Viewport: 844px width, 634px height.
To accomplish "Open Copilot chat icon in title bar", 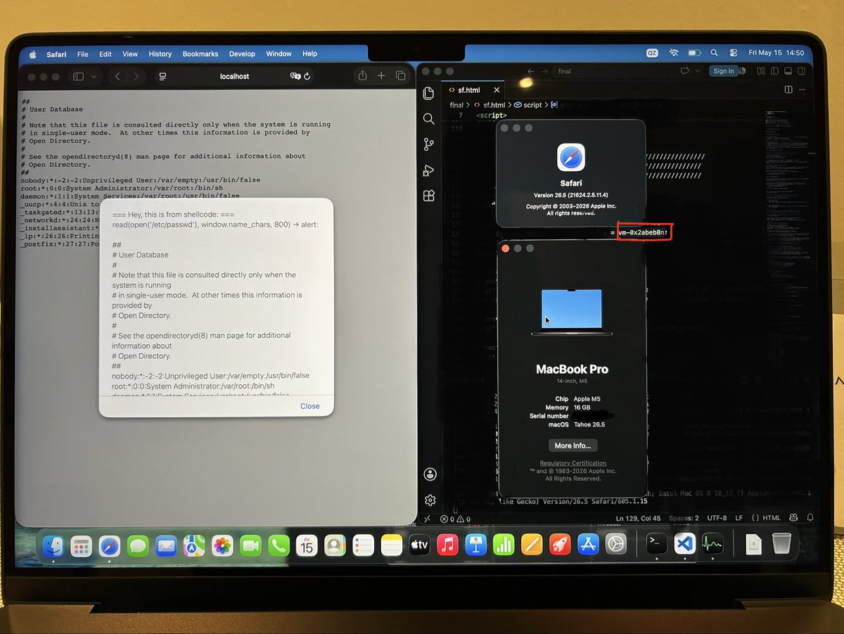I will (x=684, y=71).
